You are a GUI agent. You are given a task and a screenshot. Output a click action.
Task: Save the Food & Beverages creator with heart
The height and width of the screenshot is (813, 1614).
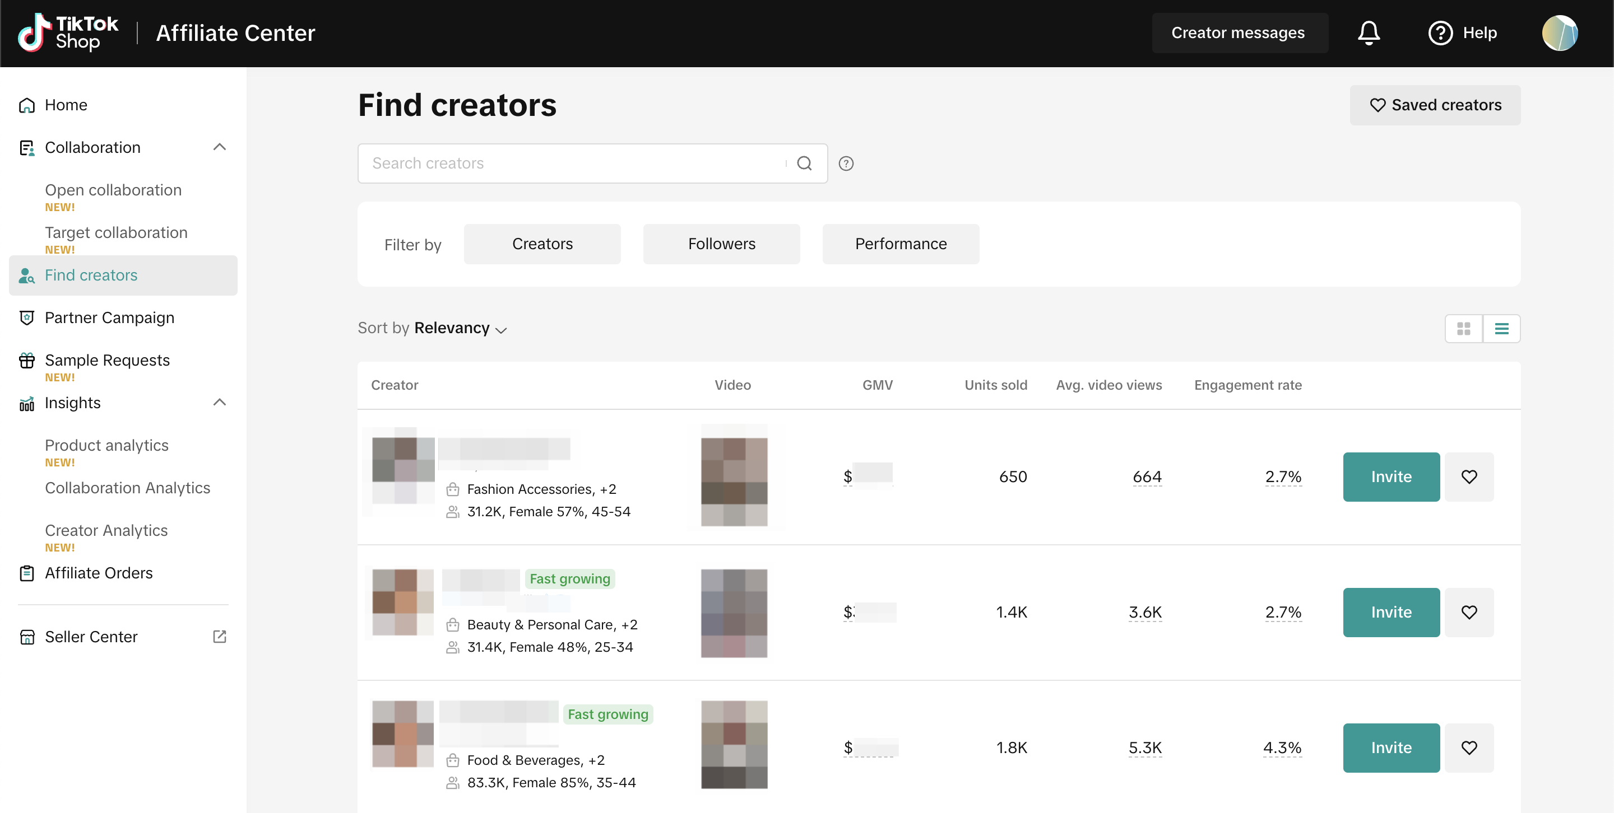[1469, 748]
